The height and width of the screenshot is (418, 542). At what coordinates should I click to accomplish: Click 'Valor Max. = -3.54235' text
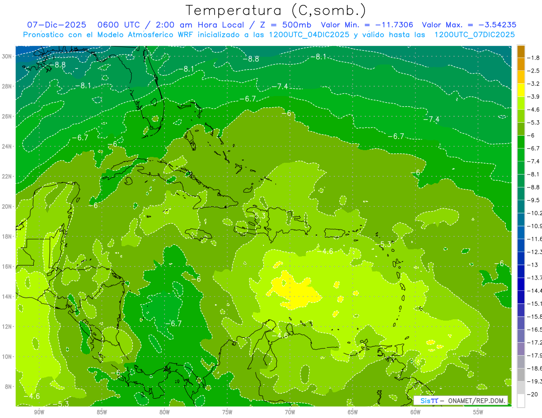click(469, 25)
